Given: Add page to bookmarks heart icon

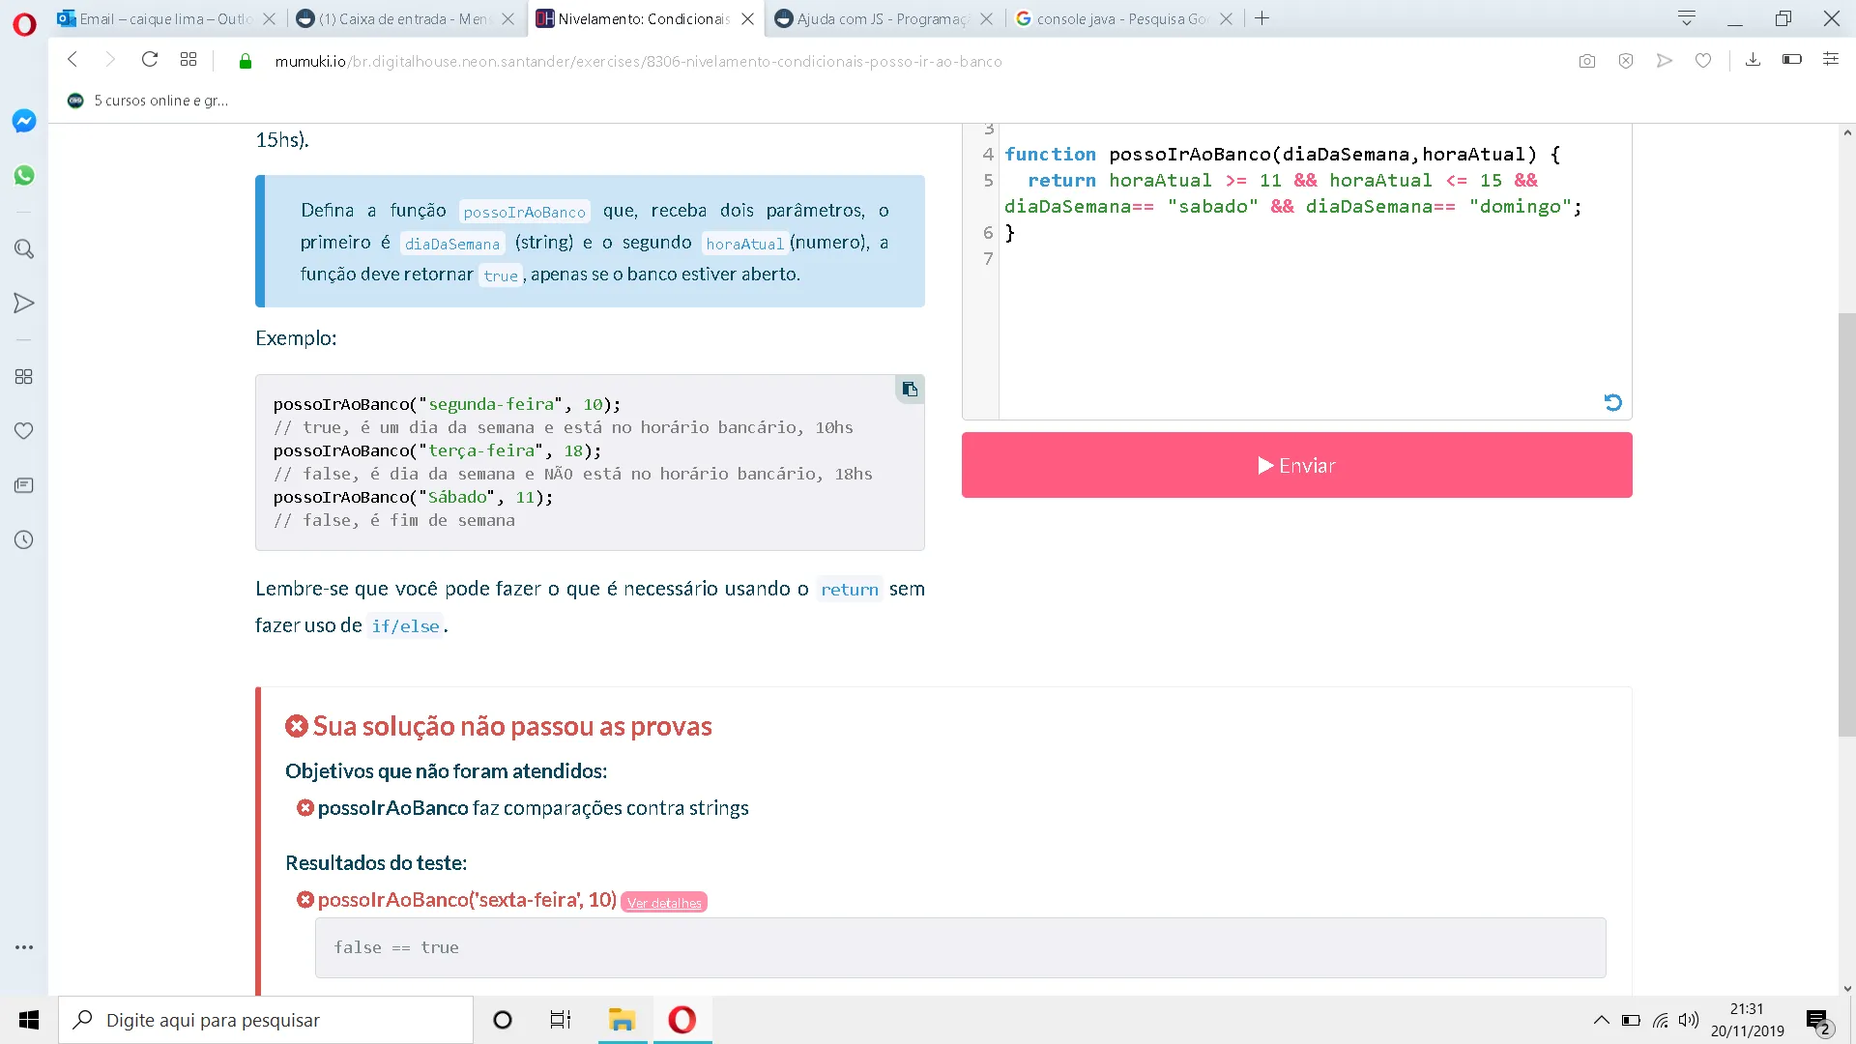Looking at the screenshot, I should point(1703,61).
